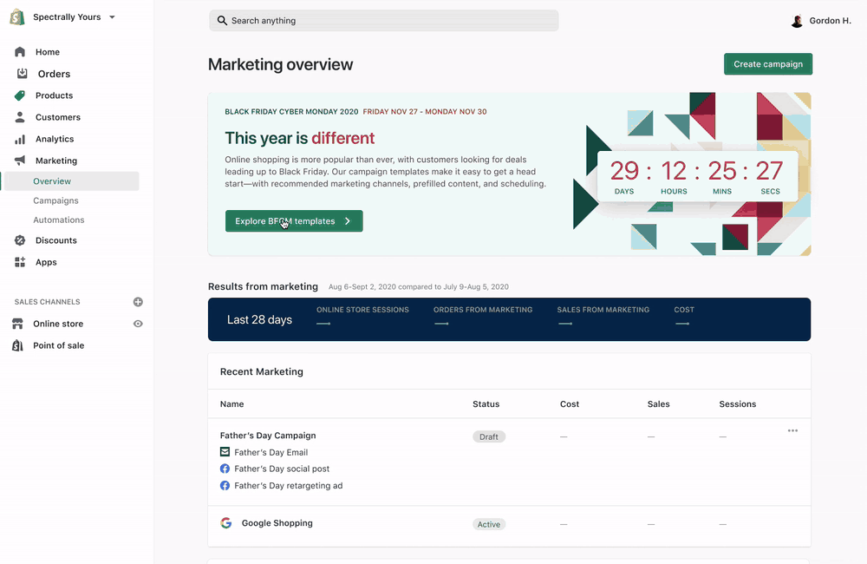The width and height of the screenshot is (867, 564).
Task: Click the Customers person icon
Action: [20, 117]
